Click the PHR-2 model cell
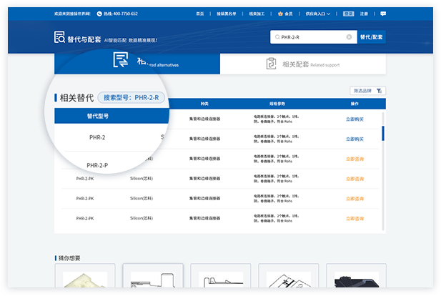The width and height of the screenshot is (441, 296). click(97, 137)
